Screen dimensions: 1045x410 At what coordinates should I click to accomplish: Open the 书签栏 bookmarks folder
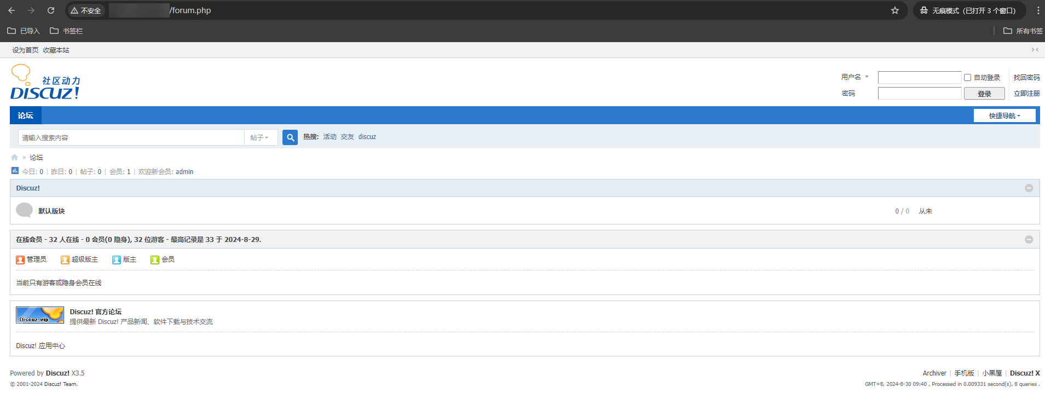(66, 31)
